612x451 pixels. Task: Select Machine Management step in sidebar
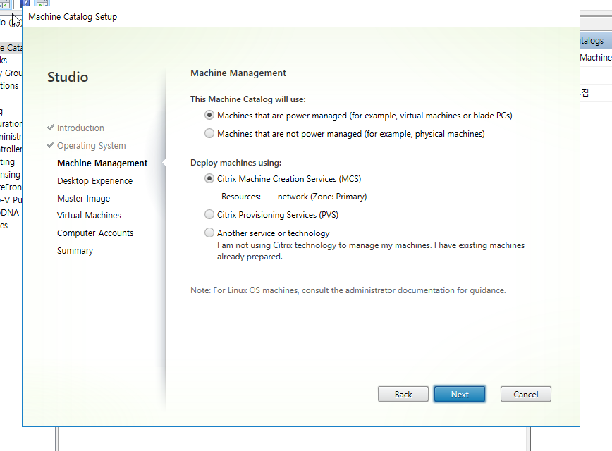point(102,163)
